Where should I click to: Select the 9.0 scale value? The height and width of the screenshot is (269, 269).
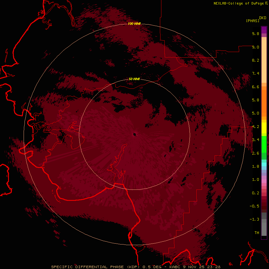(256, 47)
